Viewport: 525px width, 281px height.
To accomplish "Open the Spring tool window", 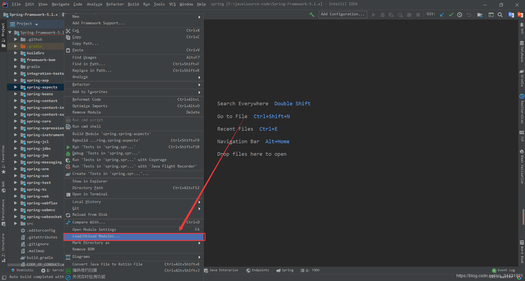I will point(285,270).
